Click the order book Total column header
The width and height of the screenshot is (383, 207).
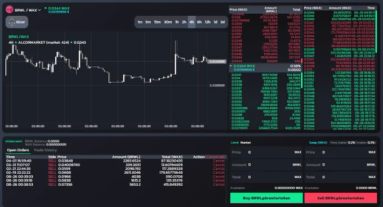(x=296, y=10)
